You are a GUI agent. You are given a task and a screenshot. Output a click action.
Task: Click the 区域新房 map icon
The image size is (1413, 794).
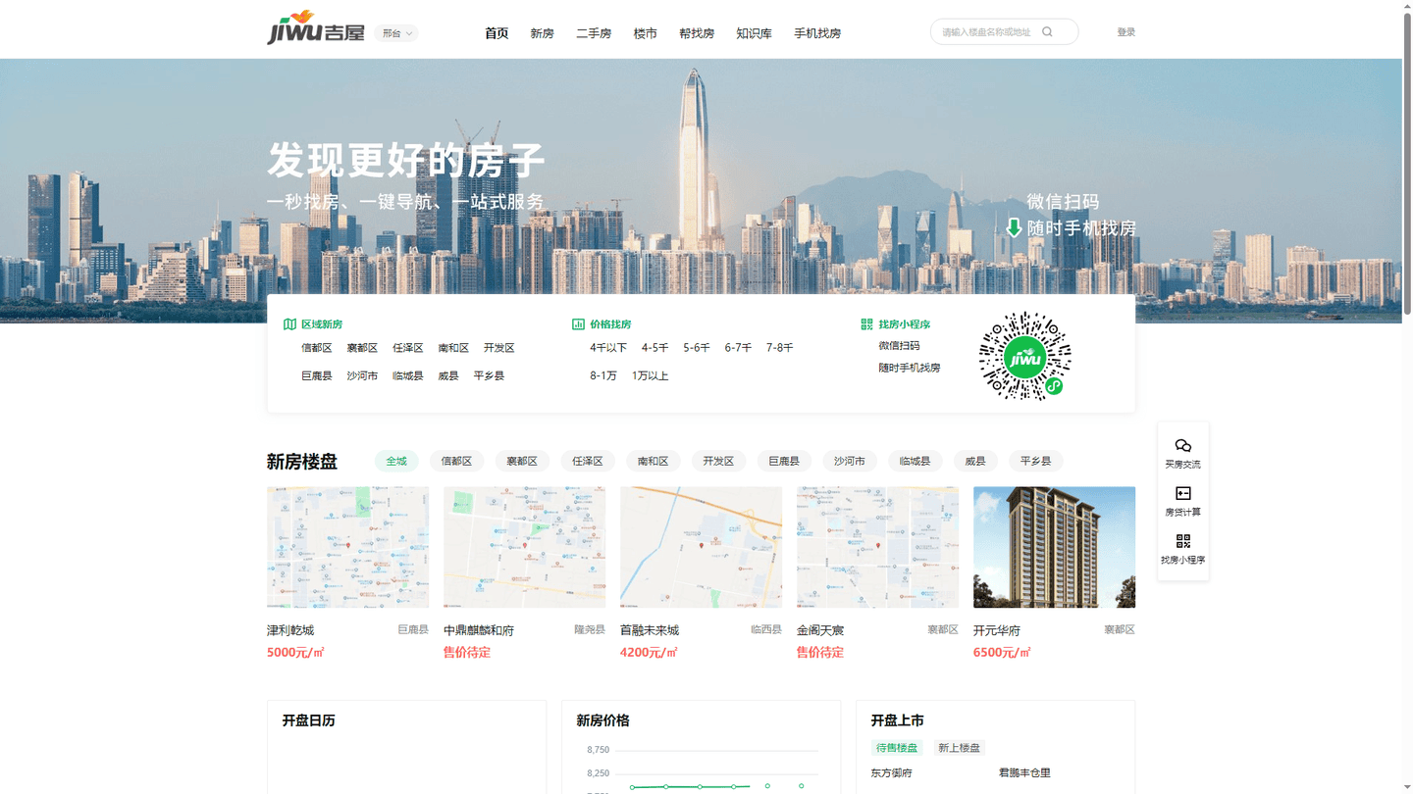click(289, 324)
